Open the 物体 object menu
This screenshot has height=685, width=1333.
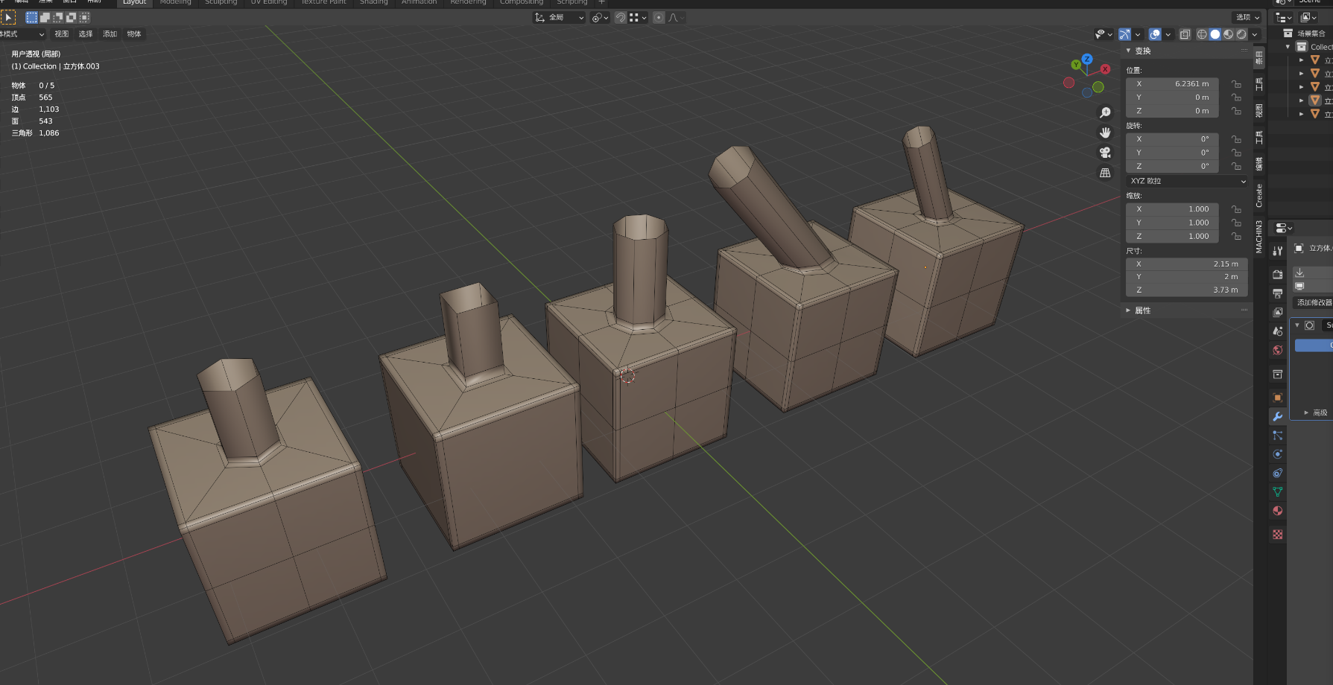coord(134,34)
